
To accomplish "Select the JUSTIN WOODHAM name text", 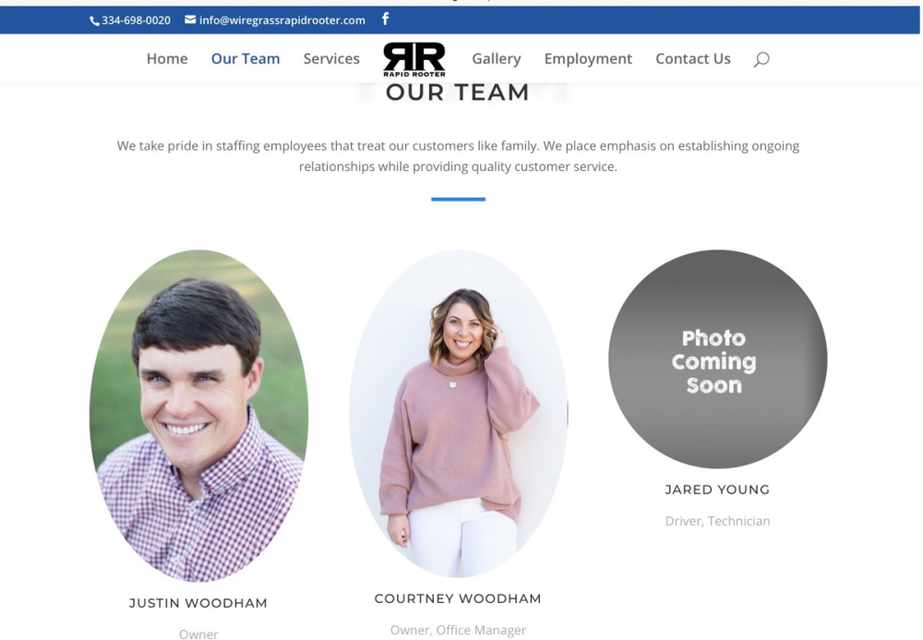I will click(x=198, y=603).
